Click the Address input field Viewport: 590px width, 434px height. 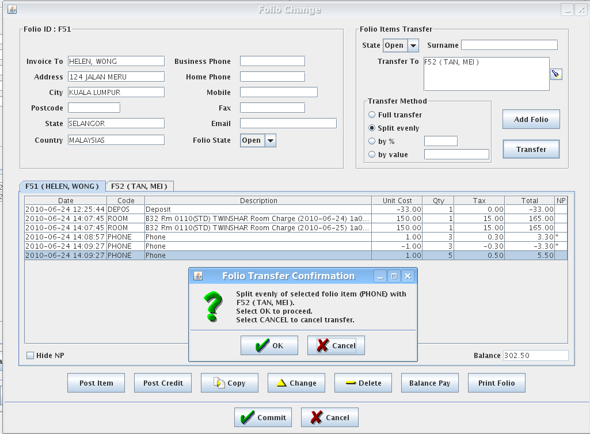coord(116,77)
